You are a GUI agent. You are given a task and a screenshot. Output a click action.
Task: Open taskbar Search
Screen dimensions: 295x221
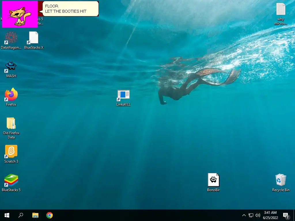[x=21, y=215]
